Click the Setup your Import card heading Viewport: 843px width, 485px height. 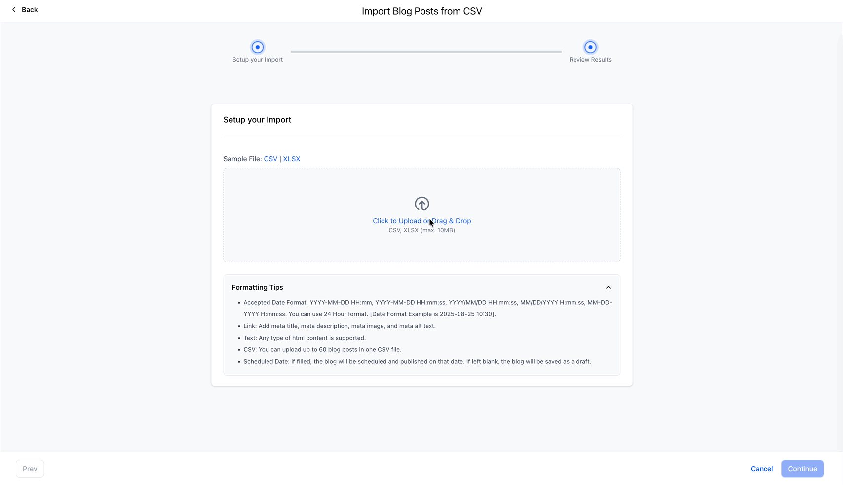pyautogui.click(x=257, y=120)
